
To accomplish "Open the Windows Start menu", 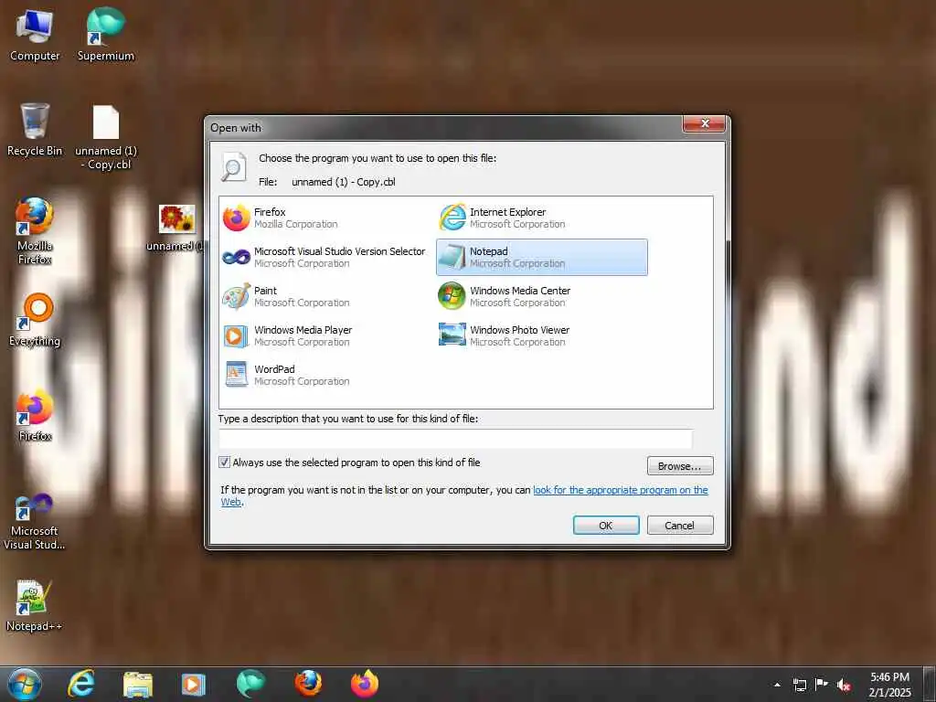I will [x=25, y=684].
